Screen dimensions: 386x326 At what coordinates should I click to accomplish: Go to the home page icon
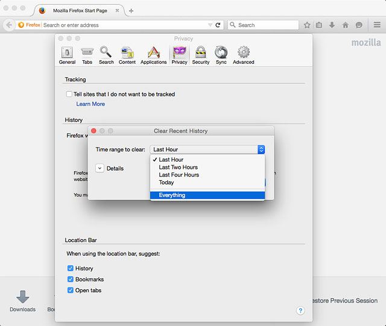[346, 25]
